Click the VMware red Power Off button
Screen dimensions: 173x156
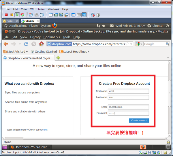[6, 15]
